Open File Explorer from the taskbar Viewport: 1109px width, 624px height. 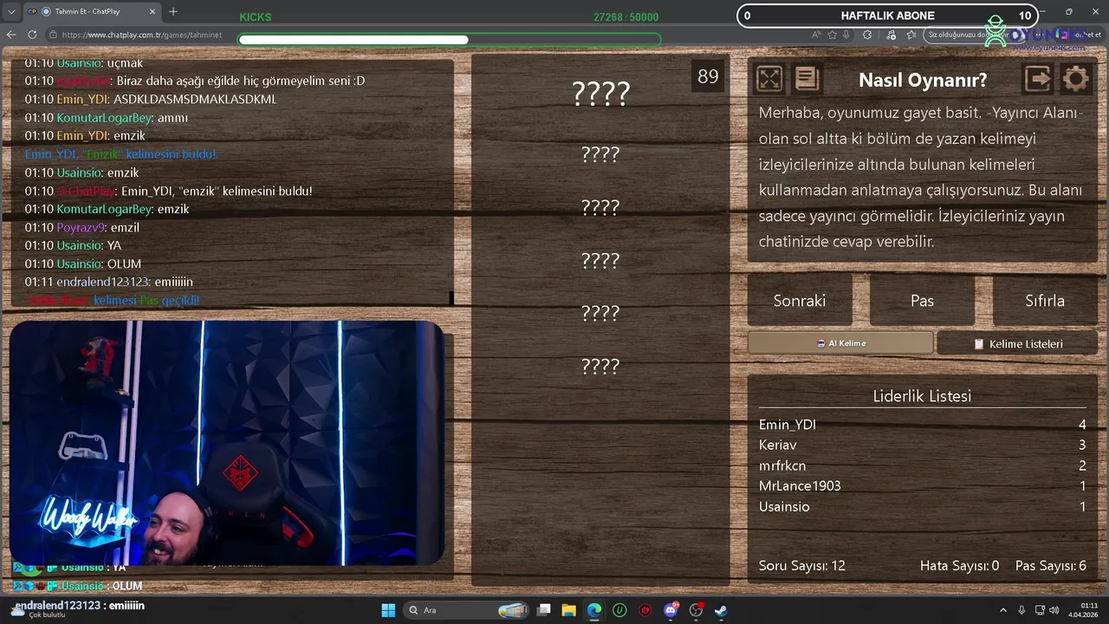(x=569, y=610)
